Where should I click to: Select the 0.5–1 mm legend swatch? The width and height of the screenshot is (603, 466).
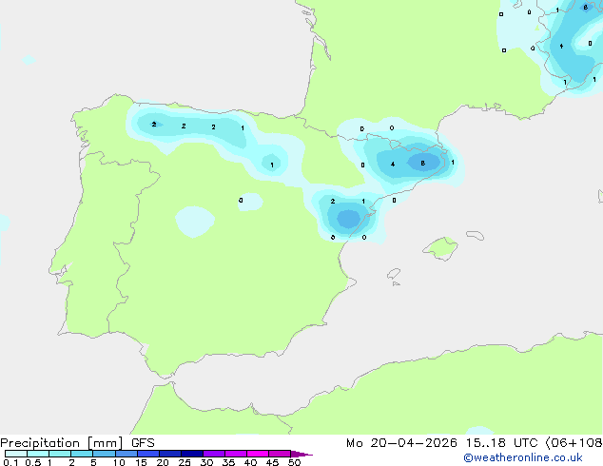38,454
